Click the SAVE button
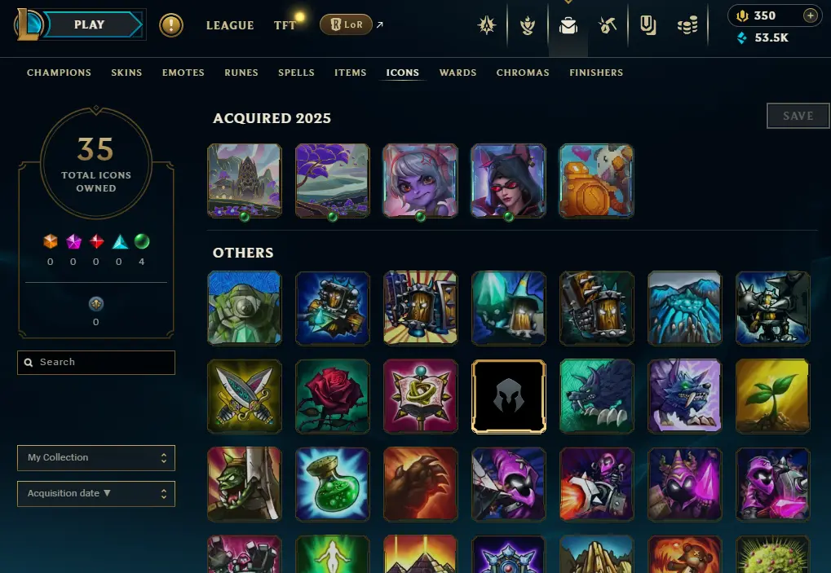831x573 pixels. [798, 116]
